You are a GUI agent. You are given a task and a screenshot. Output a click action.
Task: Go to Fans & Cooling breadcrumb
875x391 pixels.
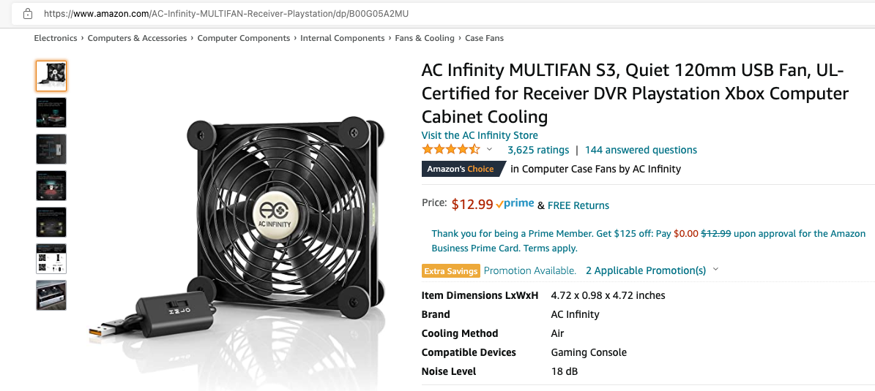(x=425, y=39)
